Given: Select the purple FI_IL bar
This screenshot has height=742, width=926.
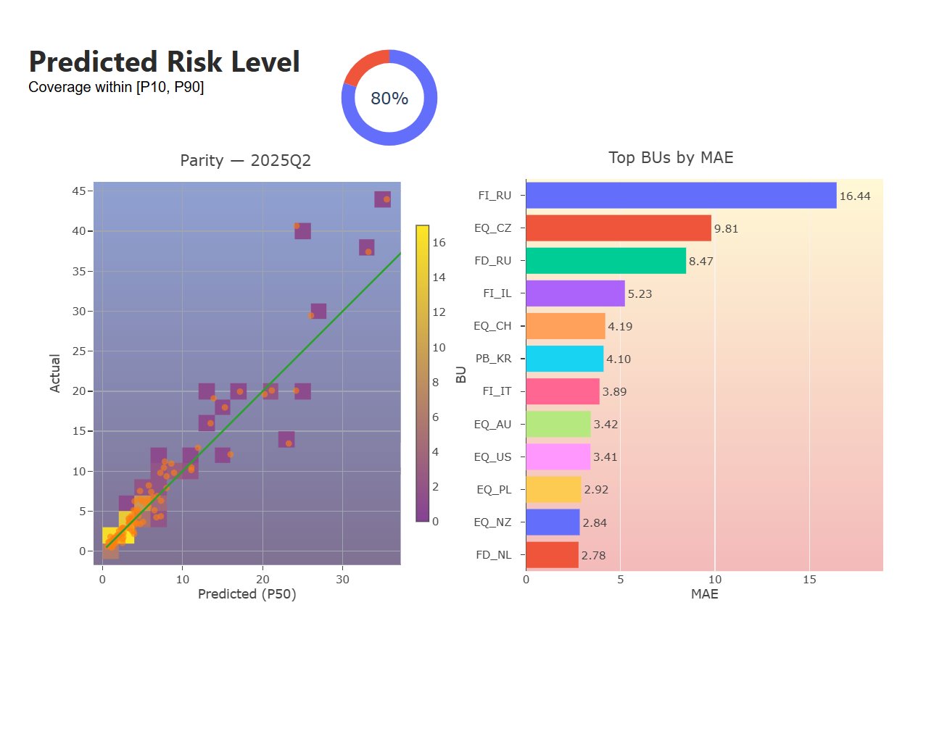Looking at the screenshot, I should [575, 293].
